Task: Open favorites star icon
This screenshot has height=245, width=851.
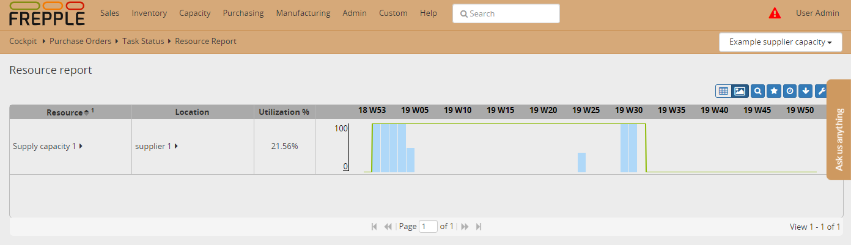Action: [x=774, y=91]
